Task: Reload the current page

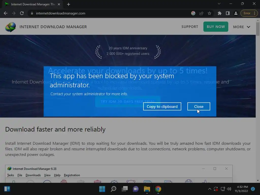Action: tap(22, 13)
